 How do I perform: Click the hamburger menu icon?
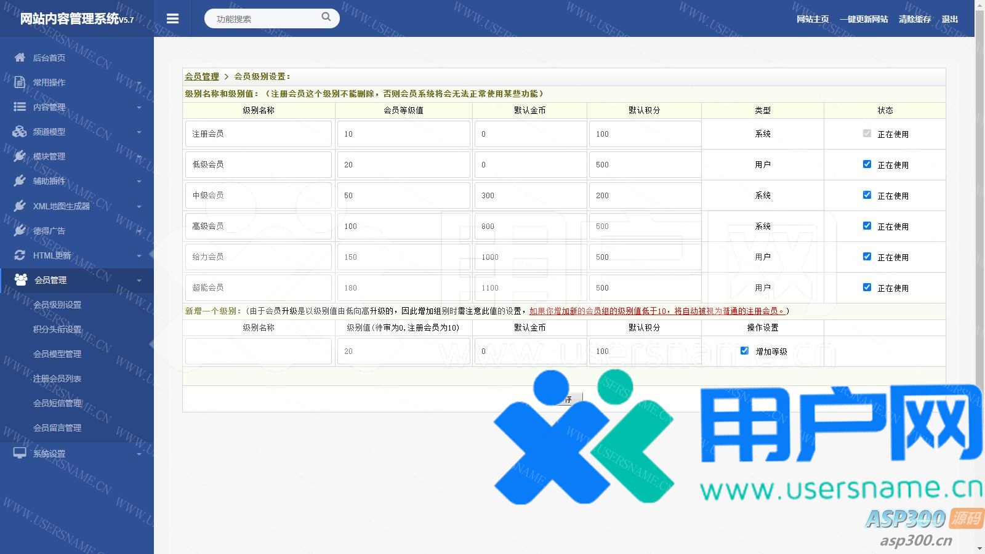(172, 18)
